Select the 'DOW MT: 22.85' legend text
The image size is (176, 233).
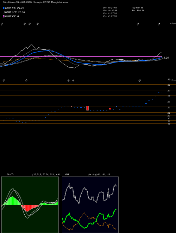[15, 12]
